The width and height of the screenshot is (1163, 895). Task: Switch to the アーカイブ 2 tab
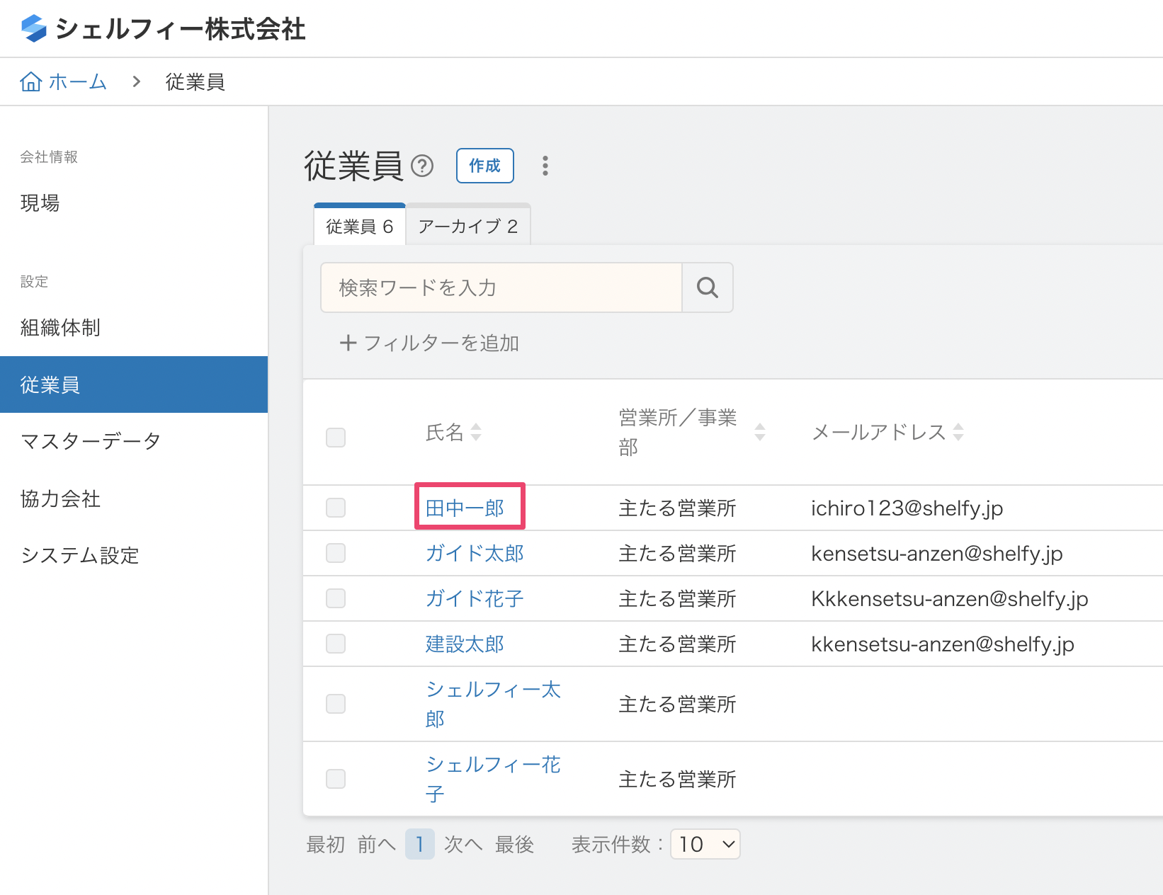467,227
